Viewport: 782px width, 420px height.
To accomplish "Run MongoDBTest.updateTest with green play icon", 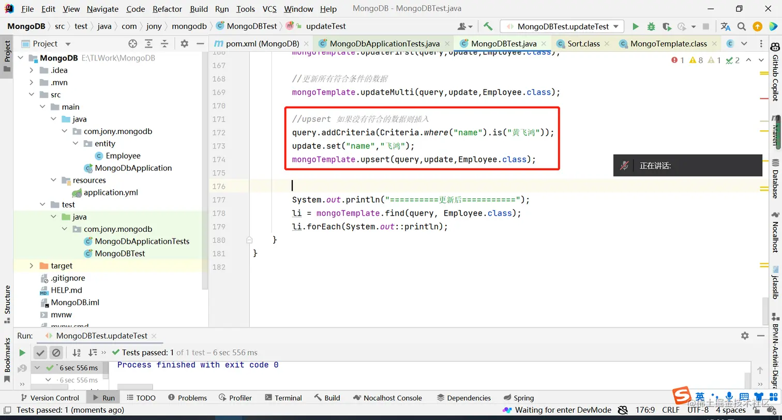I will click(x=636, y=26).
